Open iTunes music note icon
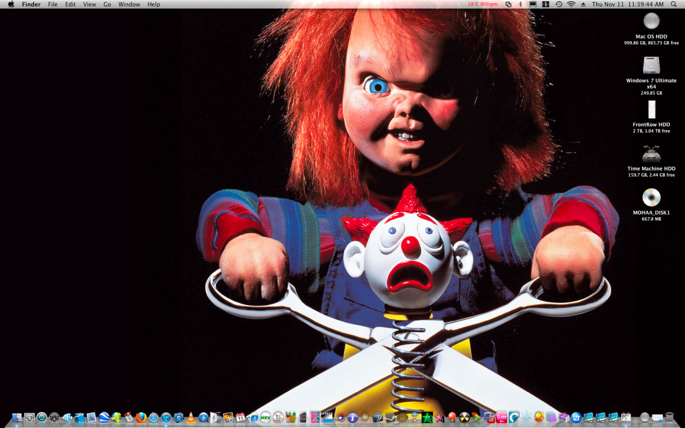The image size is (685, 428). (166, 417)
